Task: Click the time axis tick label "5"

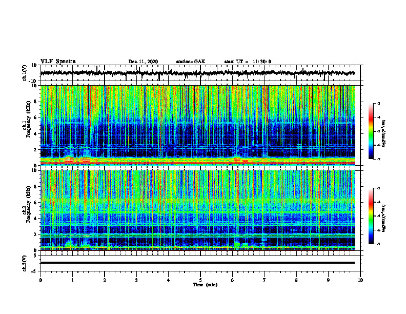Action: (x=200, y=280)
